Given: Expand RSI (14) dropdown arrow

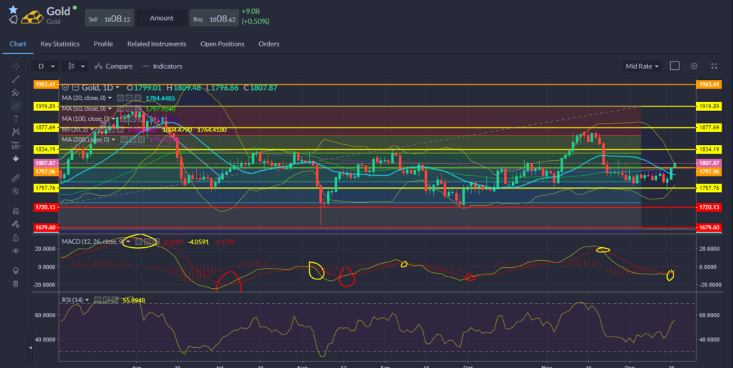Looking at the screenshot, I should pyautogui.click(x=87, y=300).
